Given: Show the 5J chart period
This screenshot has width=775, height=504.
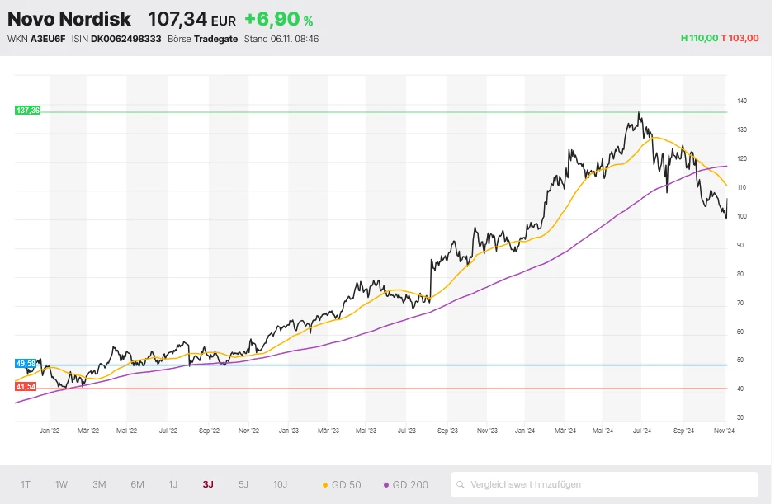Looking at the screenshot, I should tap(243, 485).
